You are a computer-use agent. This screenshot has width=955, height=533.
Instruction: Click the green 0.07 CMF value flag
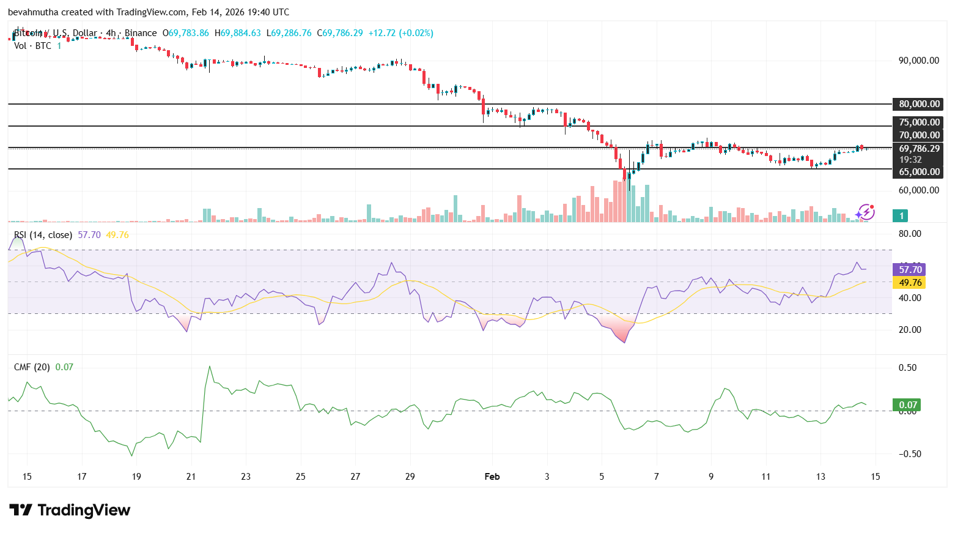(907, 404)
